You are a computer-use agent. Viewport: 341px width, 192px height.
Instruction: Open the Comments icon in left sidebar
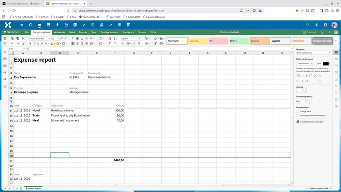click(5, 59)
